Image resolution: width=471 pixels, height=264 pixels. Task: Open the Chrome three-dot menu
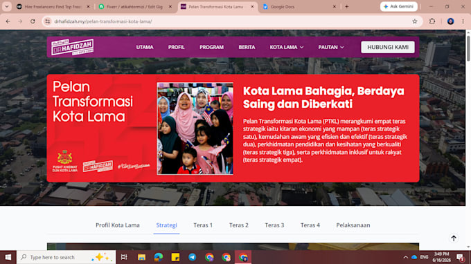(463, 21)
